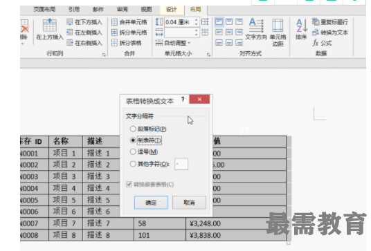The width and height of the screenshot is (371, 251).
Task: Click the other character input box
Action: pyautogui.click(x=181, y=164)
